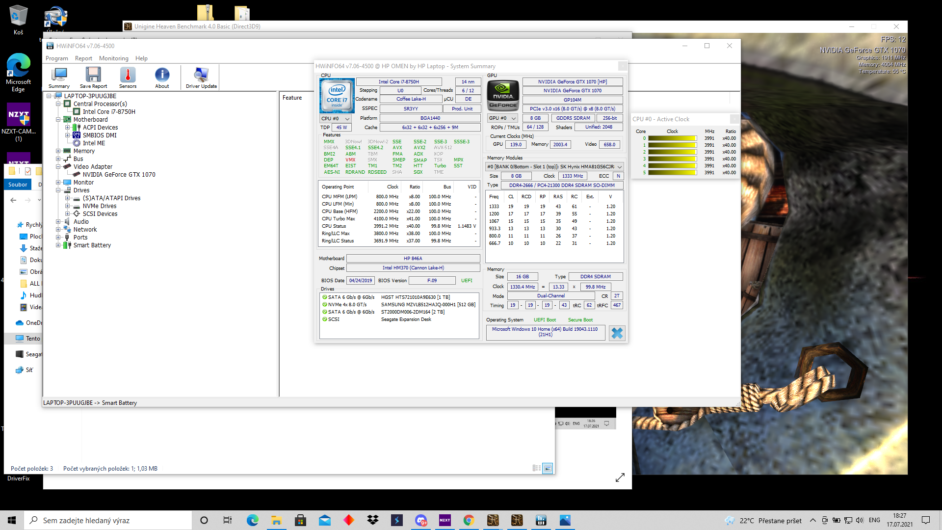Open the GPU #0 selector dropdown
This screenshot has width=942, height=530.
503,118
